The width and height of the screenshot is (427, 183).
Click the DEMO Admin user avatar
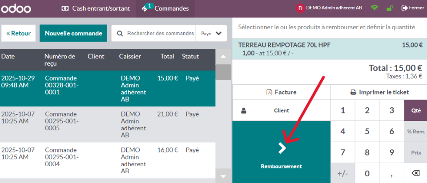pyautogui.click(x=300, y=8)
